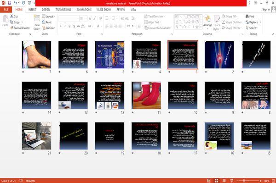Click the zoom in plus button

pyautogui.click(x=260, y=181)
